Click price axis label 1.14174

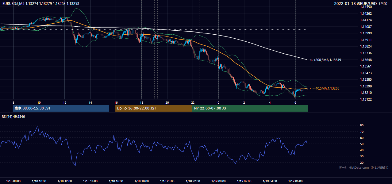click(366, 20)
